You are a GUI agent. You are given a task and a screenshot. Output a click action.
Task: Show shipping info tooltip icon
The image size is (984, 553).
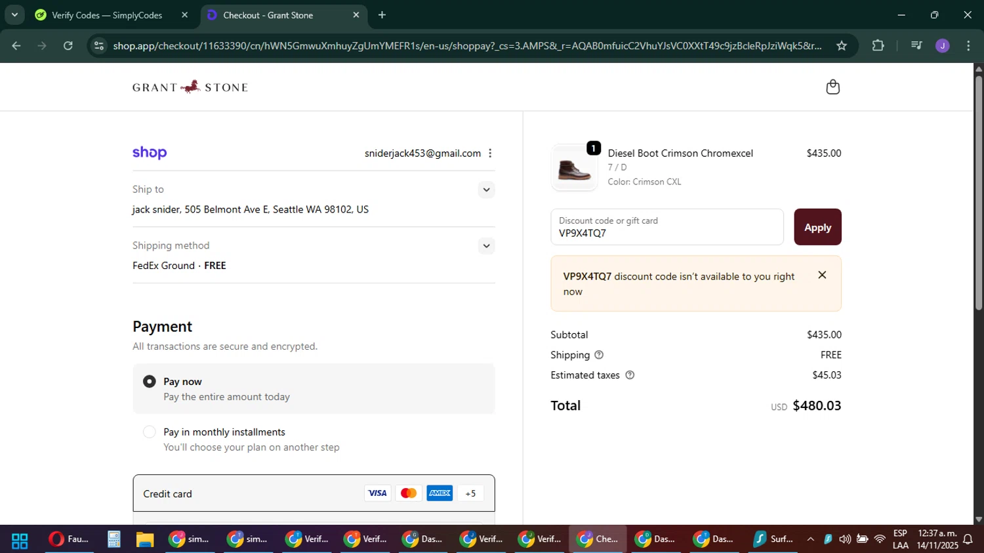pyautogui.click(x=599, y=355)
